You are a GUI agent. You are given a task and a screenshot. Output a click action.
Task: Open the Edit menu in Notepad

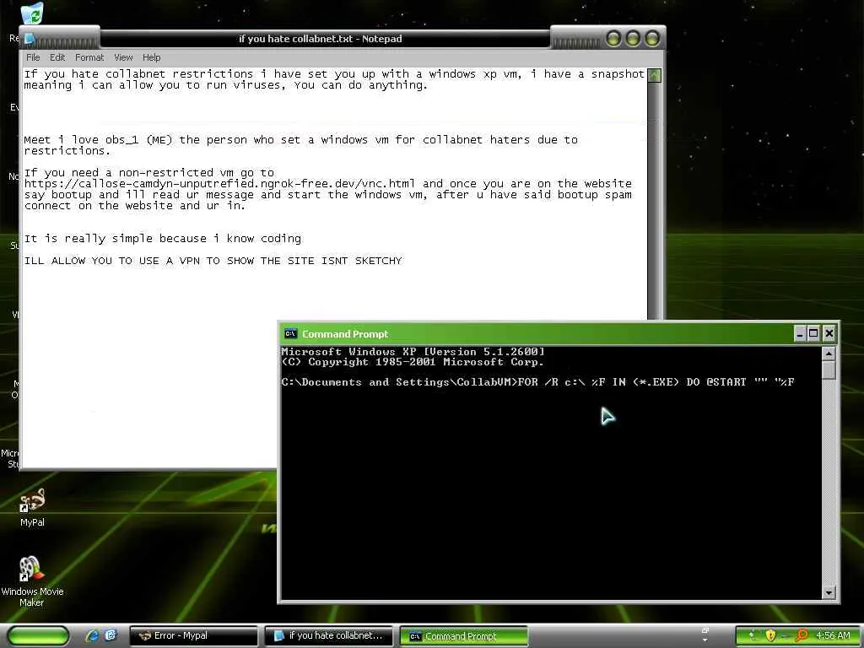click(x=57, y=57)
